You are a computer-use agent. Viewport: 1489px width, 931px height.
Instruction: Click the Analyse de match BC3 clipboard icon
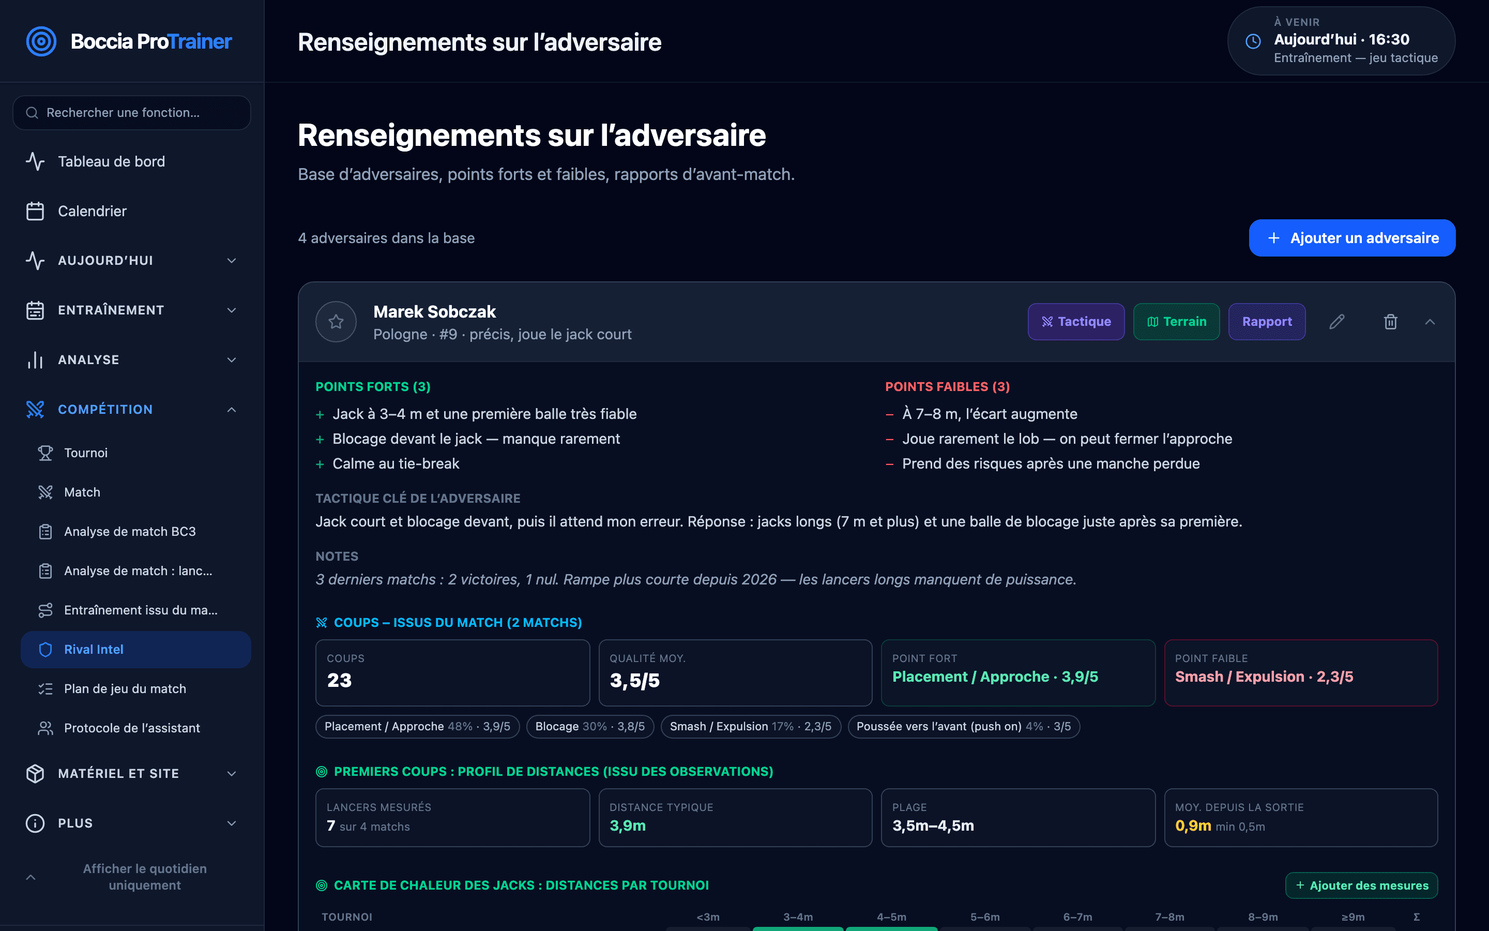click(x=45, y=531)
